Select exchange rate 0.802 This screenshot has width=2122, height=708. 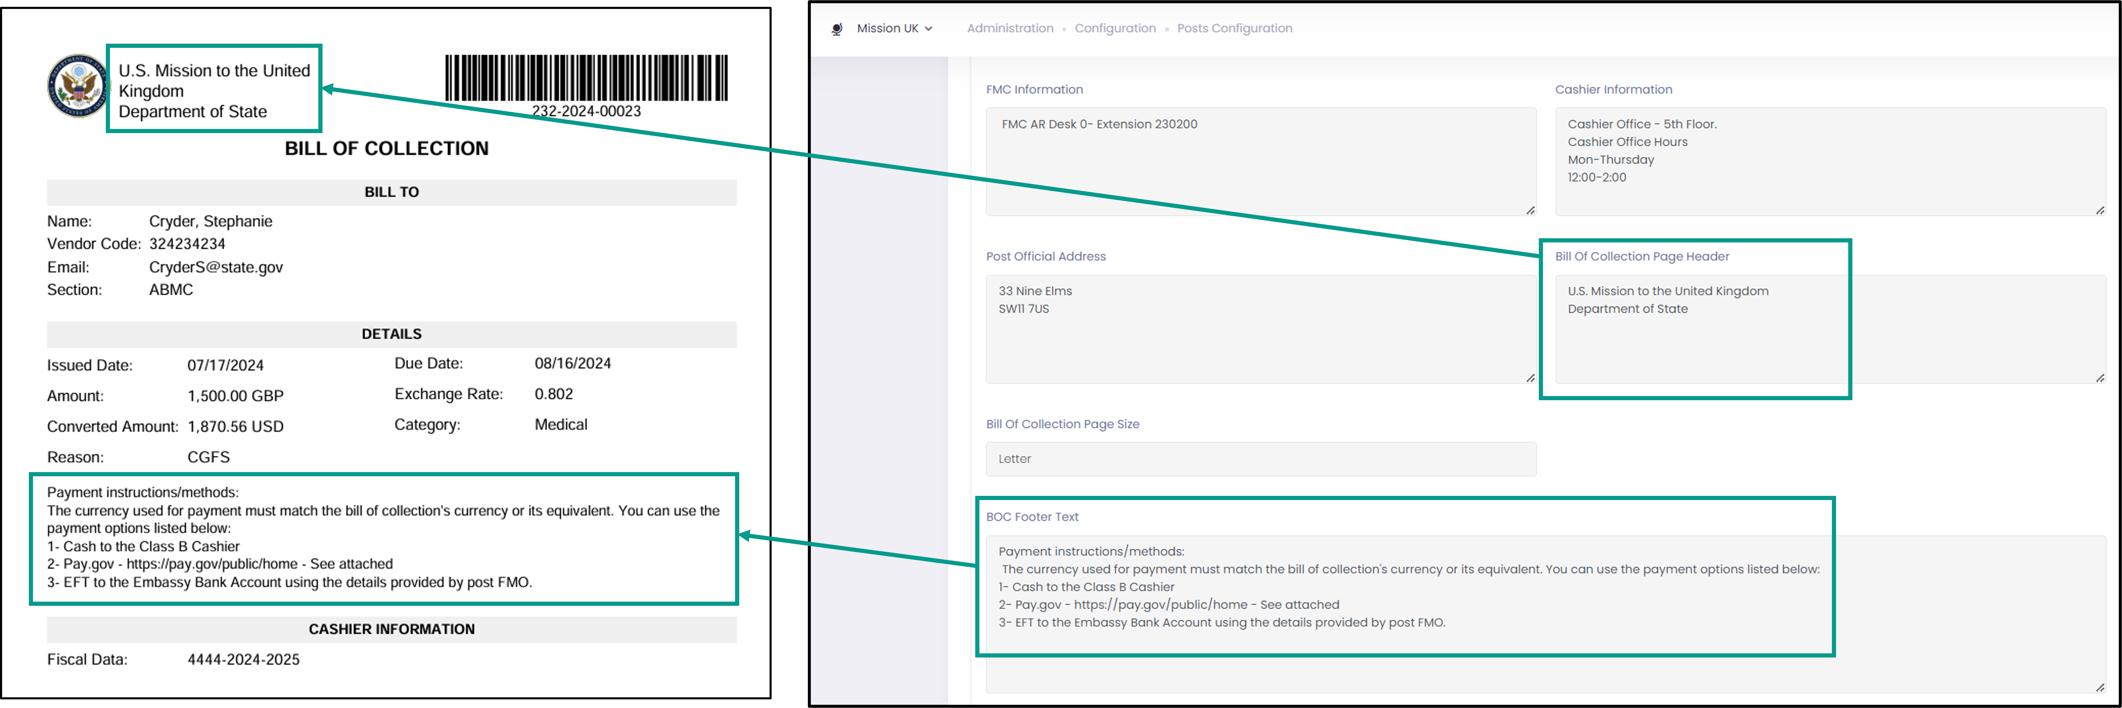(553, 394)
